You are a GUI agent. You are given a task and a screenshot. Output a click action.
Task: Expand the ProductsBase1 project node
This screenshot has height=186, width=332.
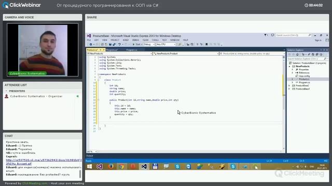click(289, 89)
